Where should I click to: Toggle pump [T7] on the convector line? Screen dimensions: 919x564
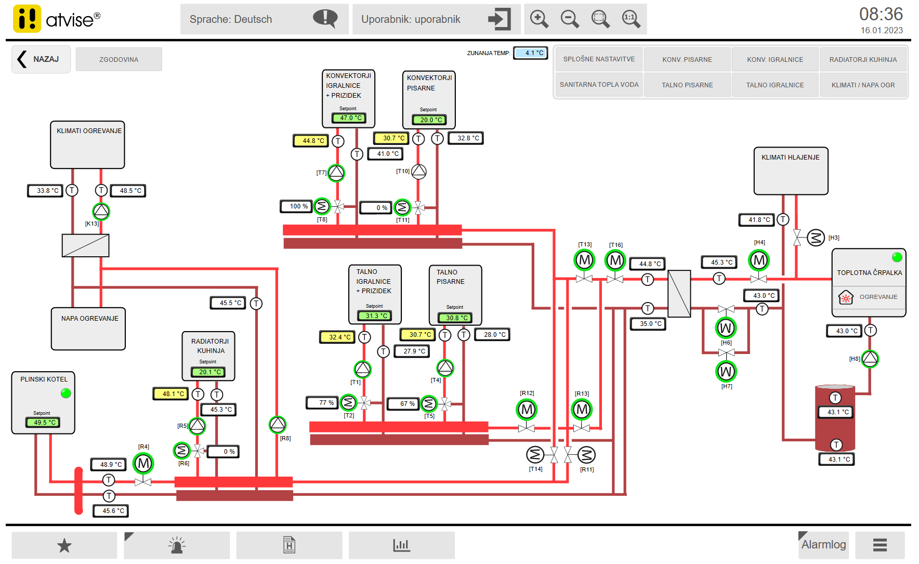(336, 174)
